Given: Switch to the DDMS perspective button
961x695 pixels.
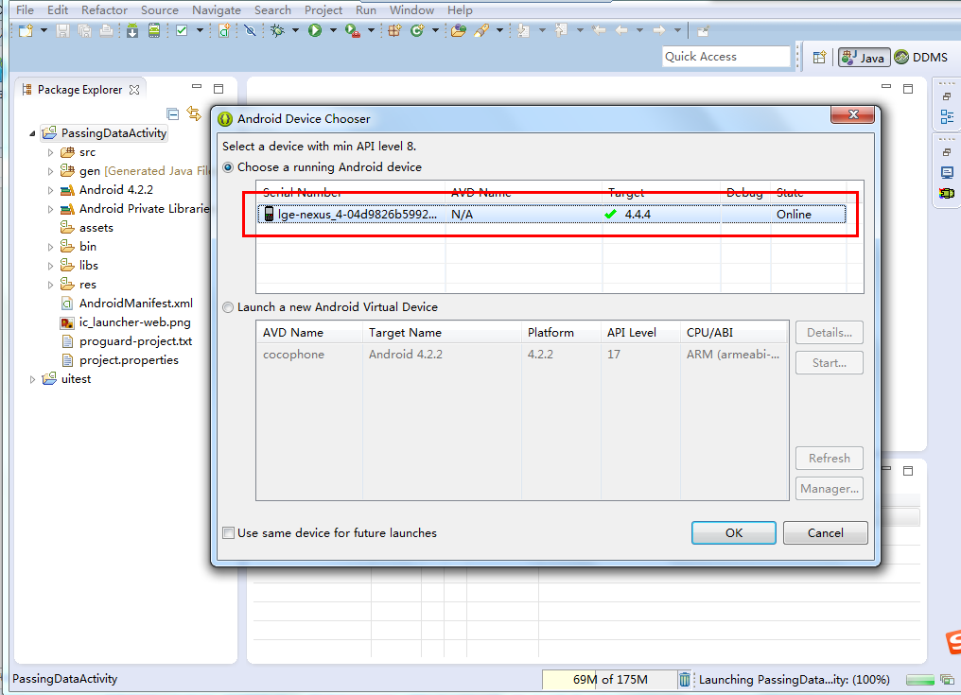Looking at the screenshot, I should point(921,57).
